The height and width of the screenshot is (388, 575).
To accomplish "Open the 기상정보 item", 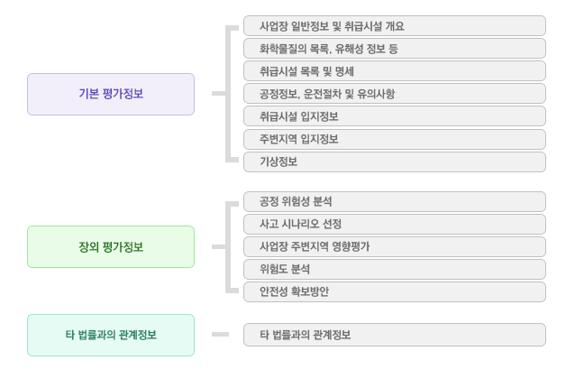I will [395, 162].
